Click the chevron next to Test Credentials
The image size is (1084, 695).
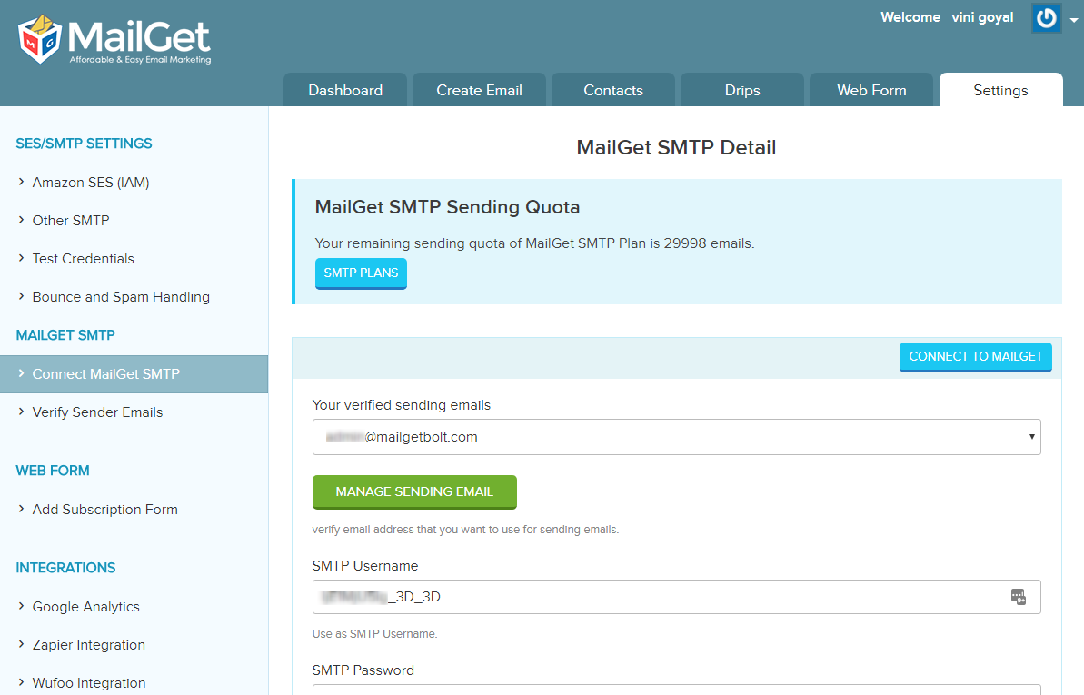point(21,258)
